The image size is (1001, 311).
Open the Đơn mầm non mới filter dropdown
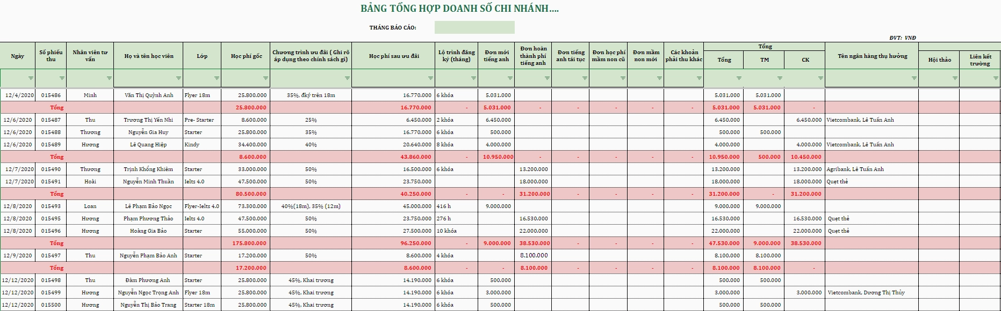(659, 78)
